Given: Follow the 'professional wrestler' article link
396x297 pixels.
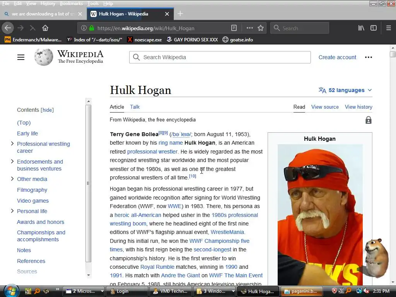Looking at the screenshot, I should (152, 152).
